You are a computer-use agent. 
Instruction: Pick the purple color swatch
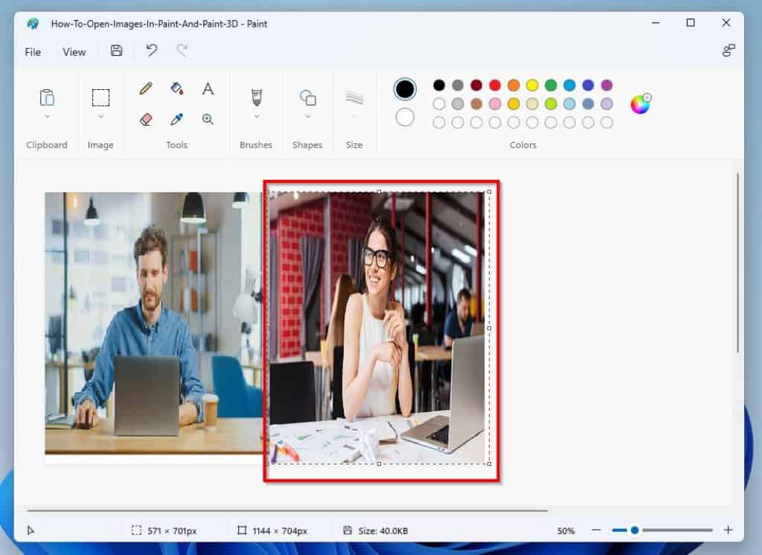[606, 85]
